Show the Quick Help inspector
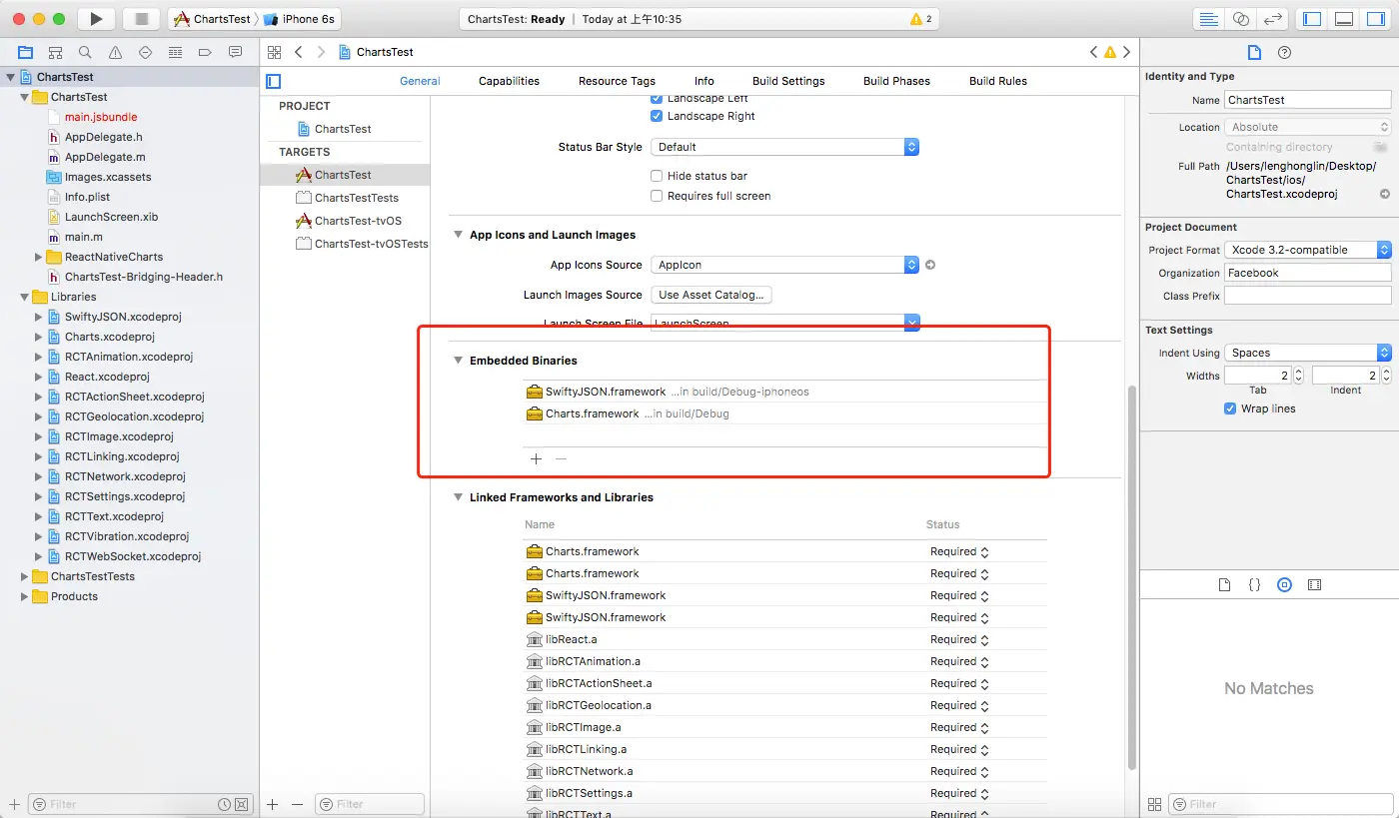The width and height of the screenshot is (1399, 818). coord(1285,52)
